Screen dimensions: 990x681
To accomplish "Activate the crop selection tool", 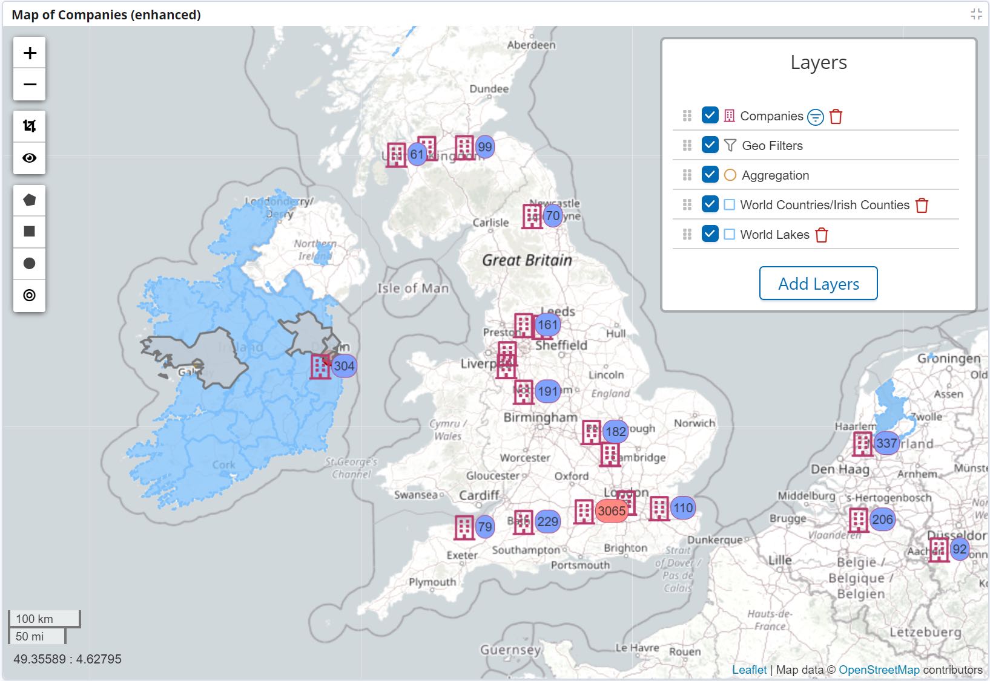I will click(30, 126).
